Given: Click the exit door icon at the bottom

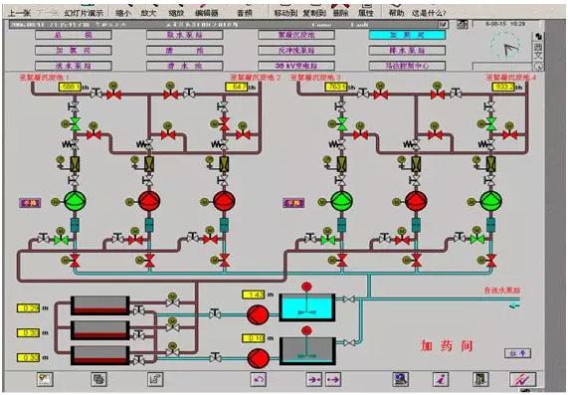Looking at the screenshot, I should [x=480, y=379].
